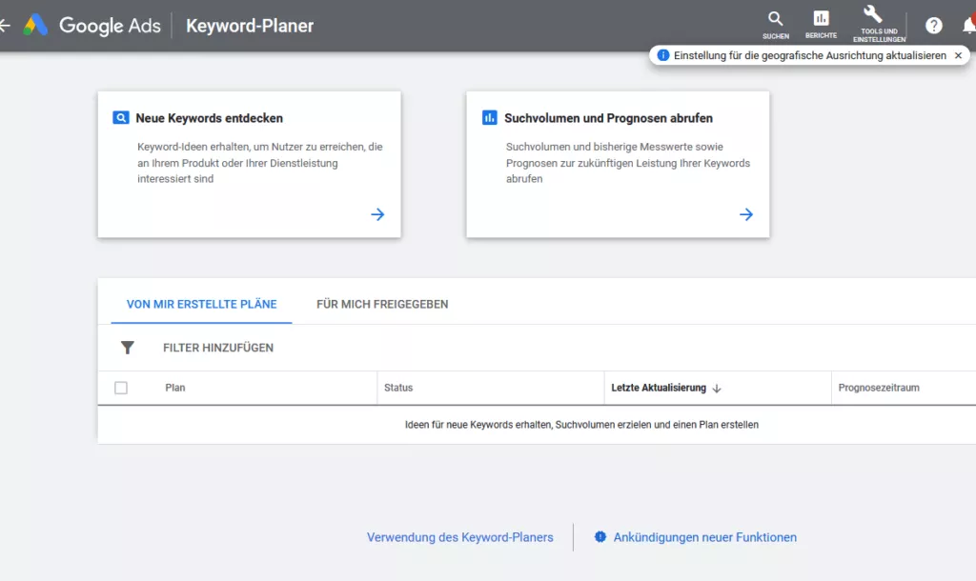Screen dimensions: 976x581
Task: Click the filter funnel icon
Action: 127,348
